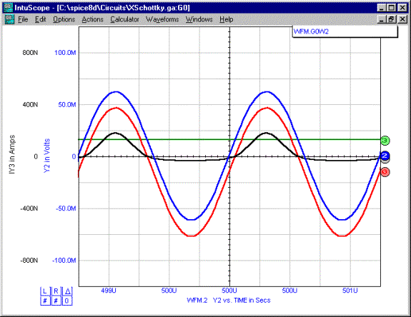The width and height of the screenshot is (411, 317).
Task: Open the Actions menu
Action: [x=92, y=19]
